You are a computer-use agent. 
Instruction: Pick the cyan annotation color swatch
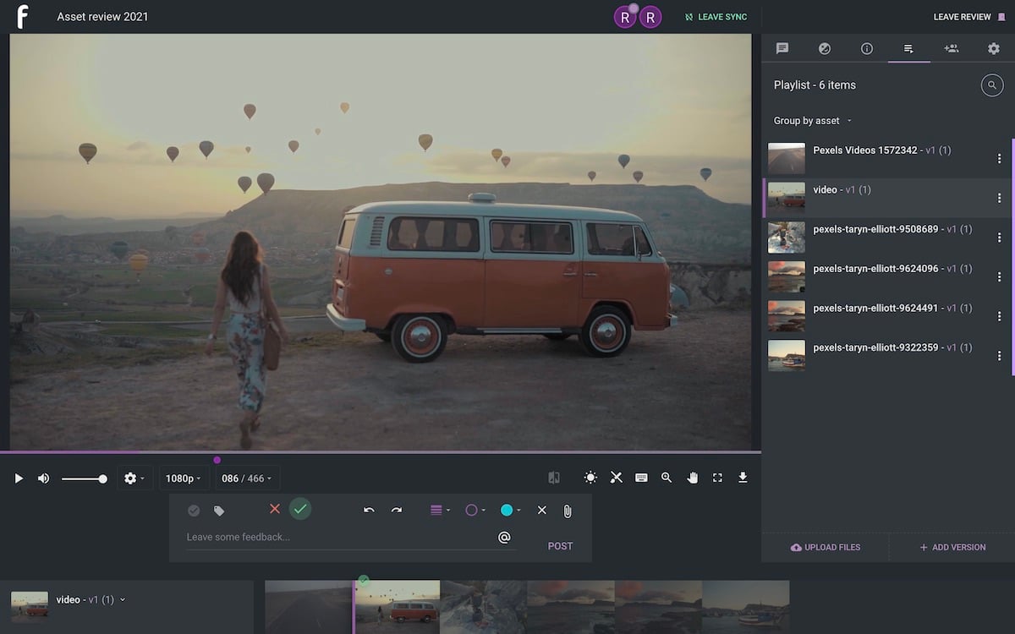[x=507, y=511]
